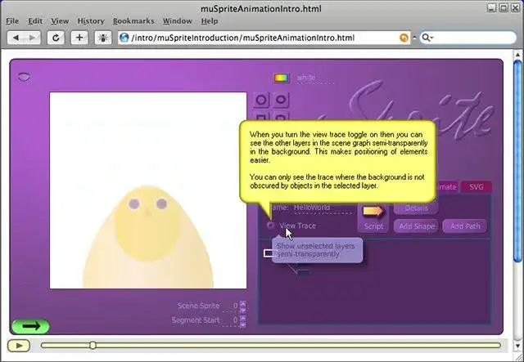This screenshot has height=362, width=524.
Task: Click the Add Shape button
Action: pos(417,226)
